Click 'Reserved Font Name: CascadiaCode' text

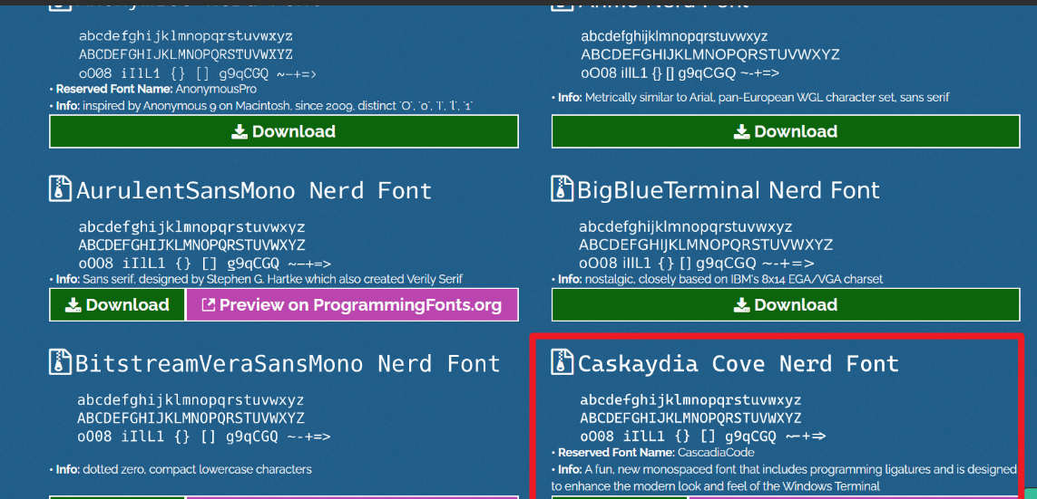point(656,453)
